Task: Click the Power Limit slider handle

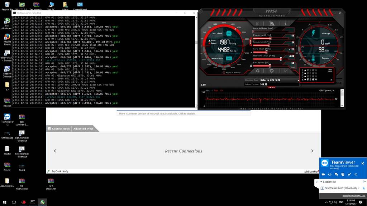Action: (x=270, y=38)
